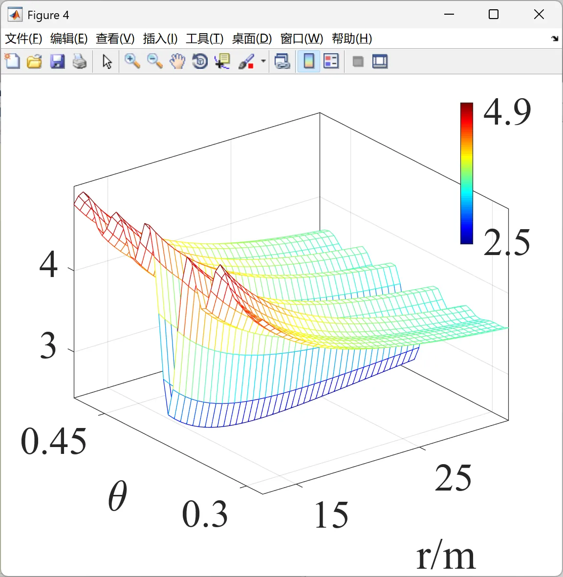Screen dimensions: 563x577
Task: Toggle the Insert Legend button
Action: click(x=331, y=62)
